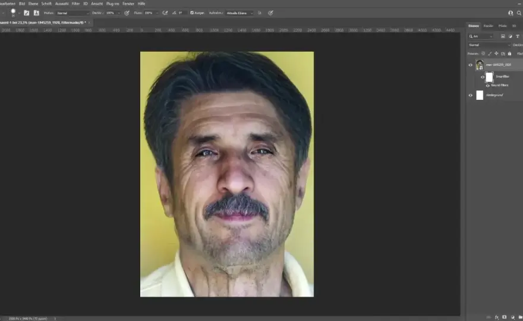Close the document tab
The width and height of the screenshot is (523, 321).
(89, 23)
